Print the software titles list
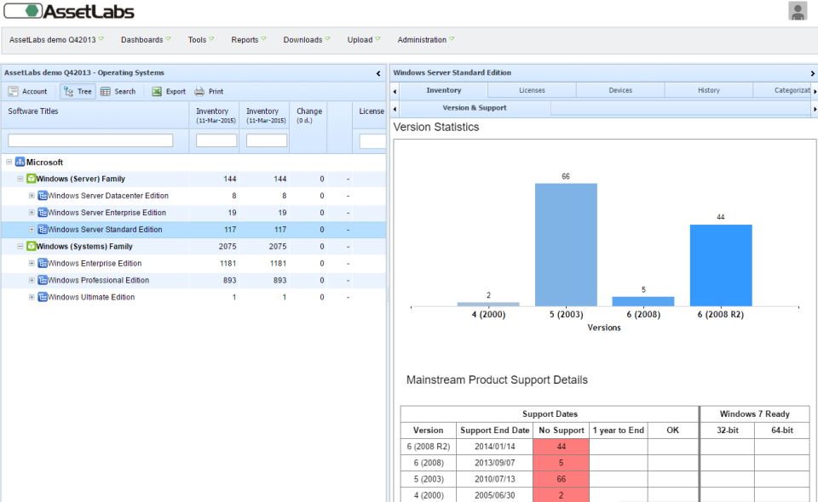This screenshot has width=818, height=502. 209,91
